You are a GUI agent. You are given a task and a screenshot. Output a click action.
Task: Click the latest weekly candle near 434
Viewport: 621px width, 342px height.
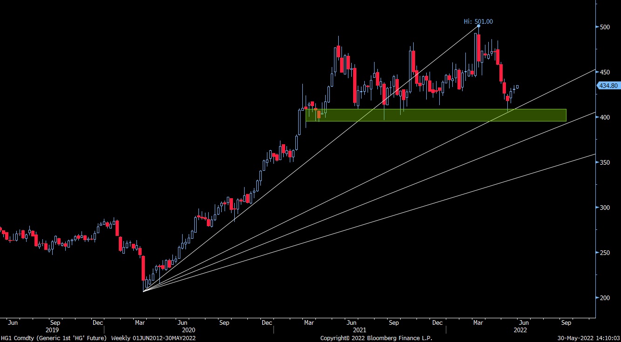coord(517,87)
